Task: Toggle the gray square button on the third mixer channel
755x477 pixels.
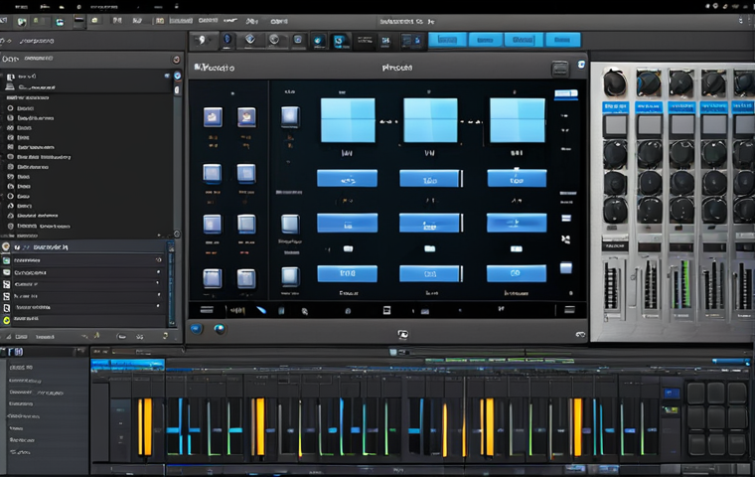Action: 681,124
